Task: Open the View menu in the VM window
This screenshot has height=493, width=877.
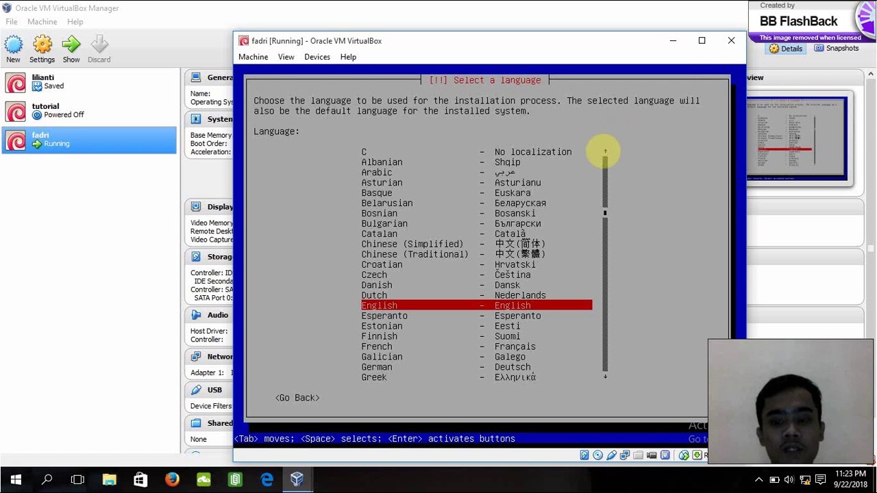Action: click(x=286, y=57)
